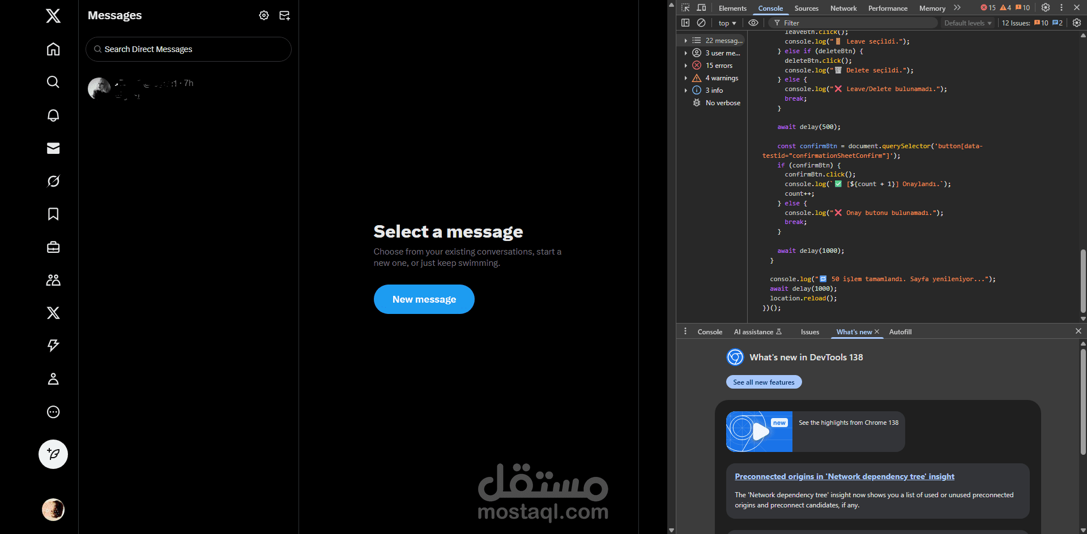
Task: Toggle the device toolbar icon
Action: [x=701, y=8]
